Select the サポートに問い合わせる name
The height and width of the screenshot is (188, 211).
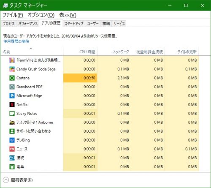pos(34,131)
